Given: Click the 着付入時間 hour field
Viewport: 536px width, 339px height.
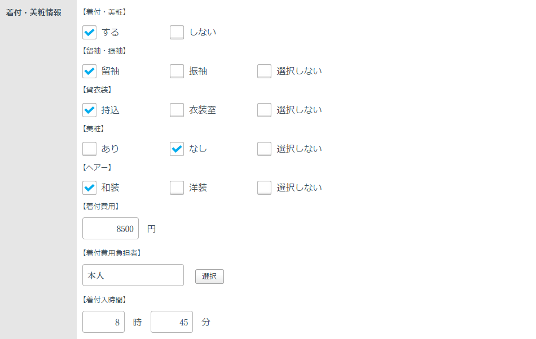Looking at the screenshot, I should pyautogui.click(x=103, y=322).
